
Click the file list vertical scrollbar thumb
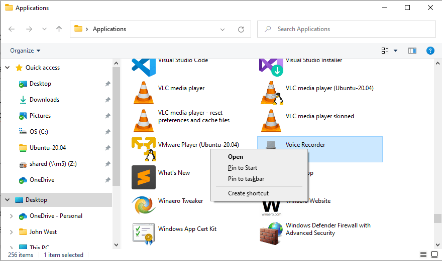(437, 218)
